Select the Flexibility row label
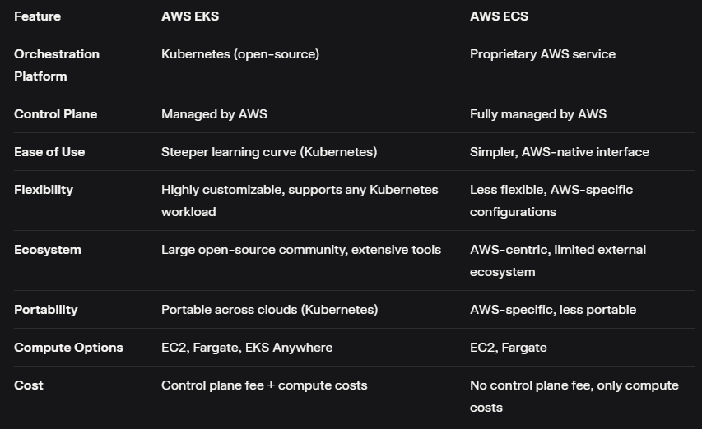702x429 pixels. pos(44,190)
